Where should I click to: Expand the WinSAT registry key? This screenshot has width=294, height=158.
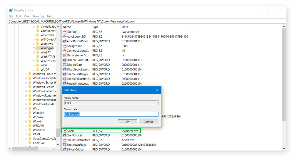(34, 53)
